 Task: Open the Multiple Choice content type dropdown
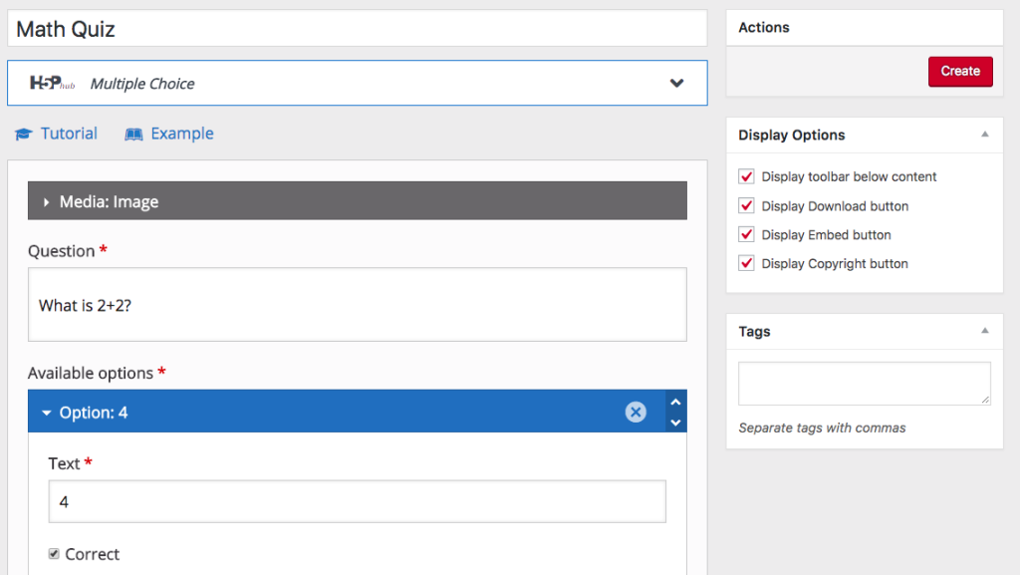(x=358, y=84)
